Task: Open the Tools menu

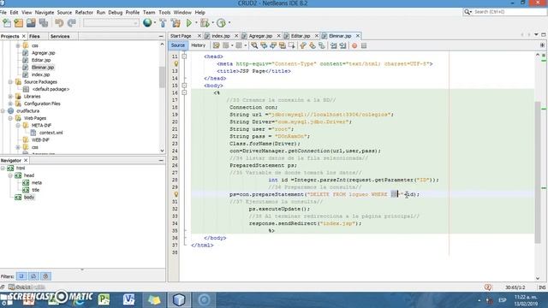Action: [x=164, y=12]
